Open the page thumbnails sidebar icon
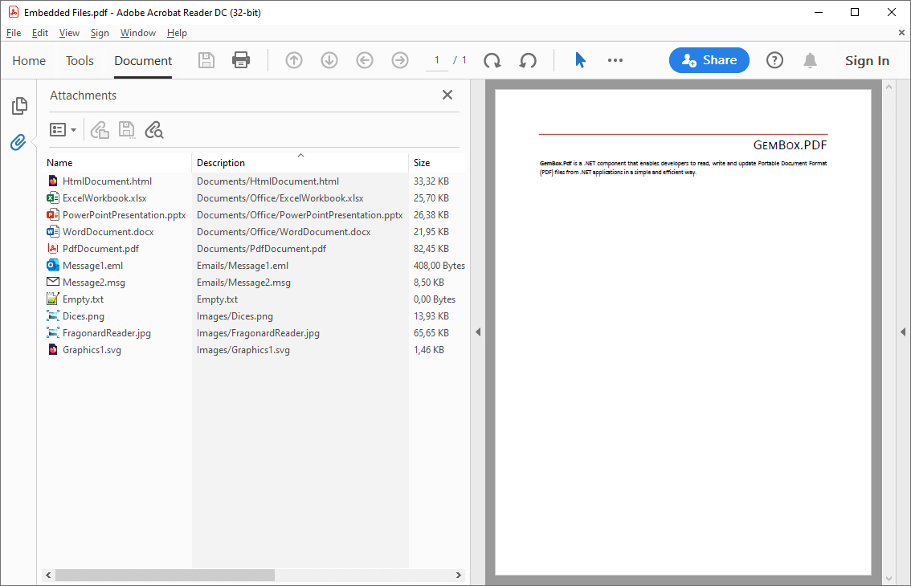 pyautogui.click(x=18, y=106)
